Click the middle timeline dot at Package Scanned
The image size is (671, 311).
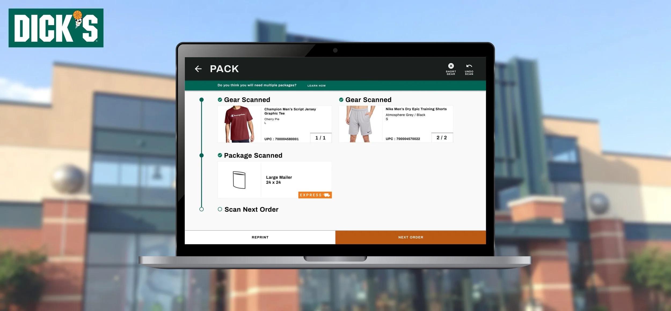202,155
